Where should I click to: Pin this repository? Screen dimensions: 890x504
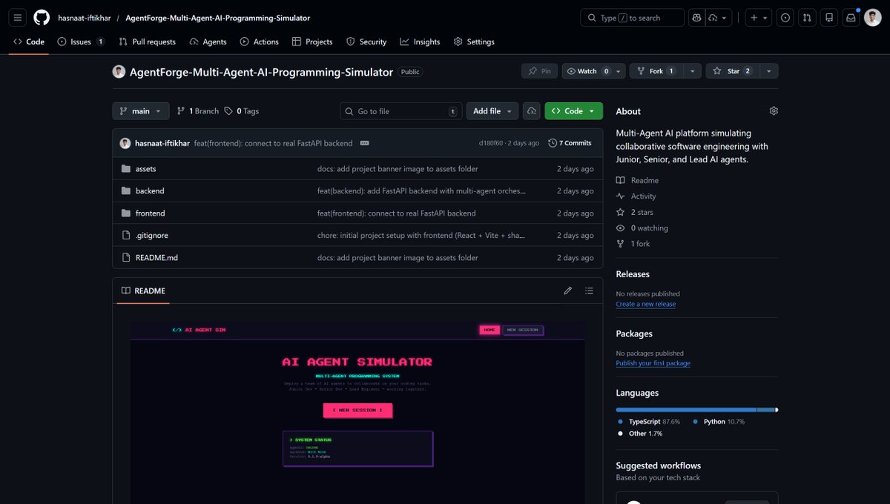coord(540,71)
